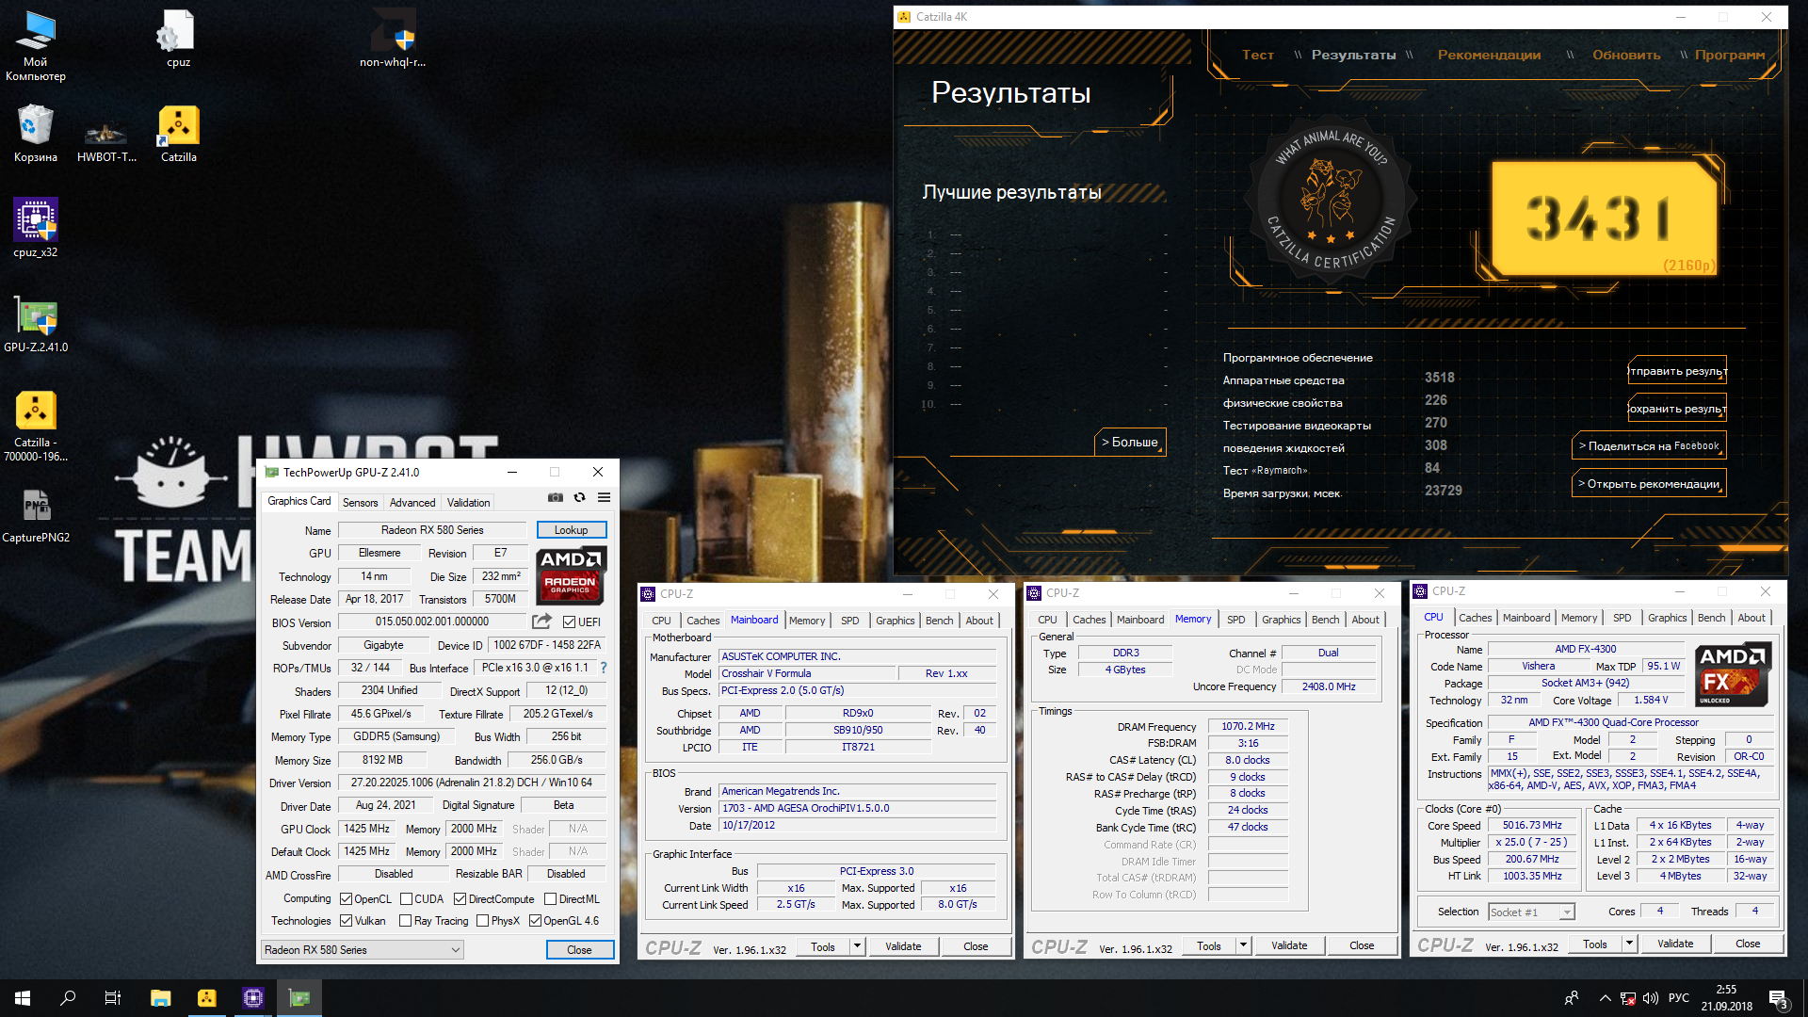
Task: Toggle the DirectML checkbox
Action: [550, 898]
